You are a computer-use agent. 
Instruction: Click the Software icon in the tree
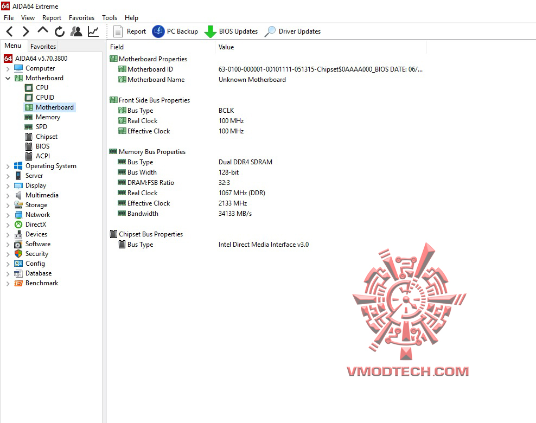(18, 244)
